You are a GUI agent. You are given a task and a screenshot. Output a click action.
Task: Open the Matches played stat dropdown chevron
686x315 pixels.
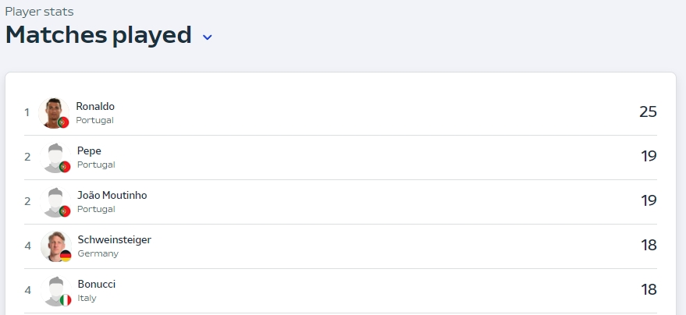pyautogui.click(x=208, y=37)
